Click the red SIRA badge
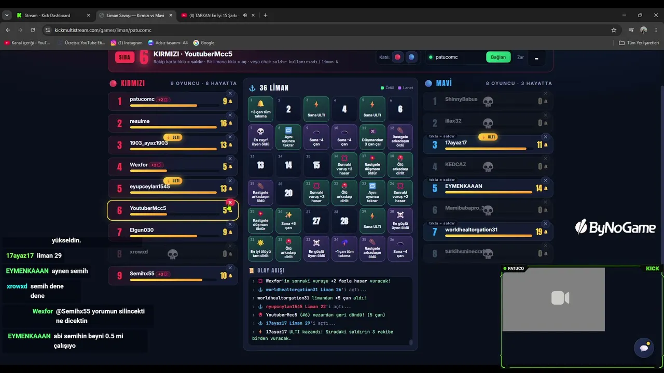Viewport: 664px width, 373px height. tap(125, 57)
